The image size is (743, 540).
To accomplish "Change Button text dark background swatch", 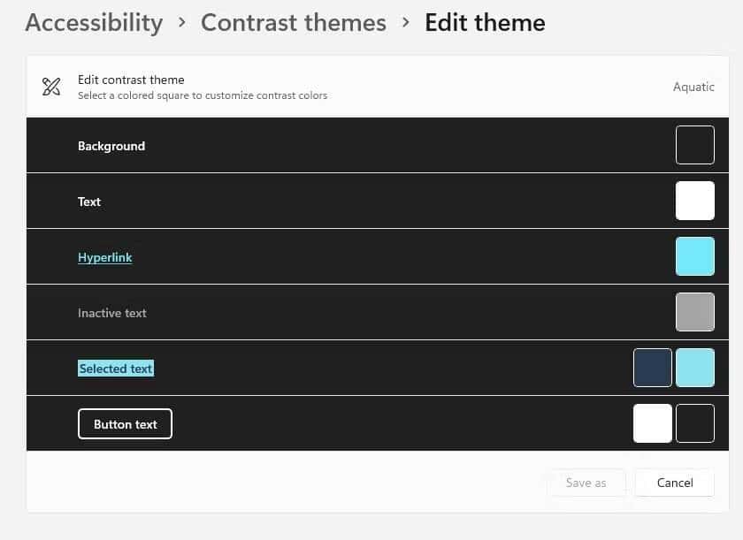I will [x=694, y=423].
